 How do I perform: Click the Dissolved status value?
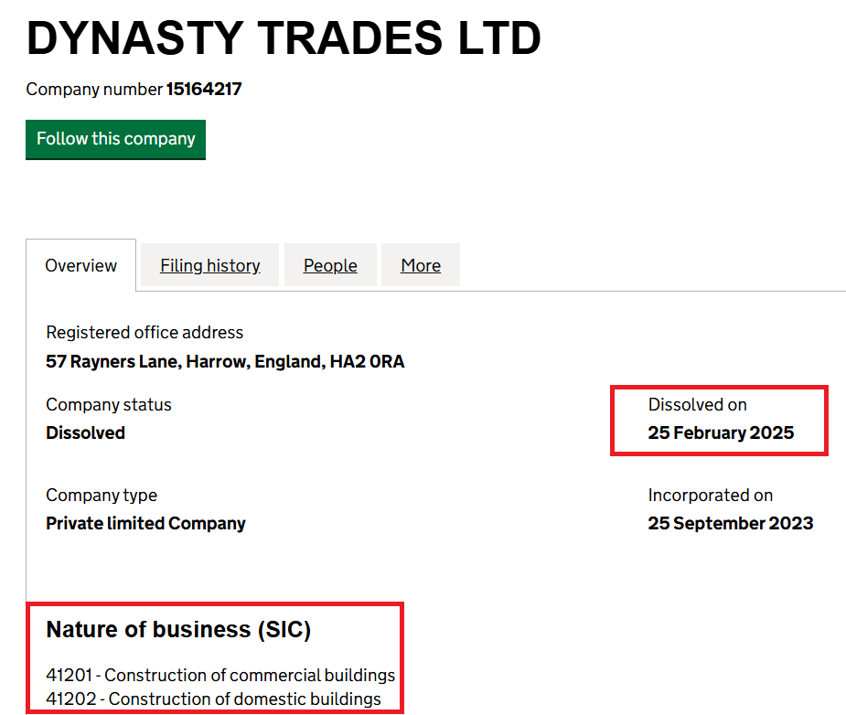[x=85, y=433]
